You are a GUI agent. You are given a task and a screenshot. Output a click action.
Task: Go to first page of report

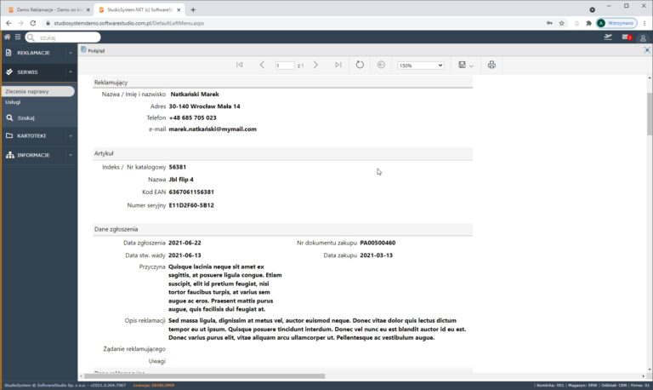click(x=240, y=65)
